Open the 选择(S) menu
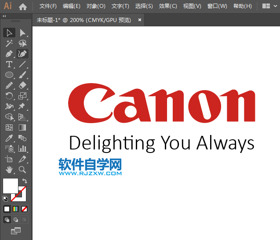Screen dimensions: 280x240 144,6
